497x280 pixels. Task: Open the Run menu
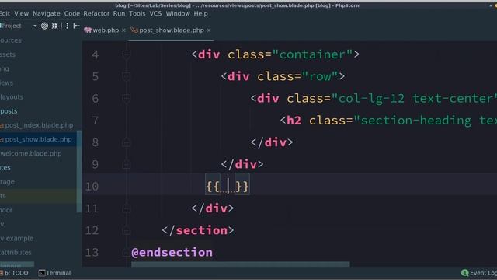tap(119, 14)
